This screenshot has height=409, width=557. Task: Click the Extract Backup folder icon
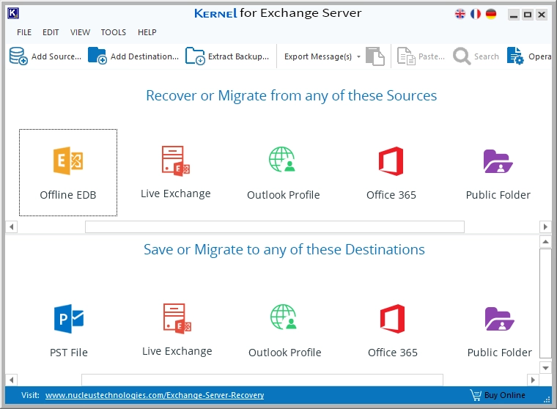195,56
